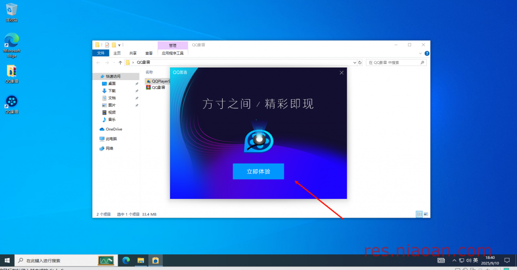The width and height of the screenshot is (517, 270).
Task: Open the 查看 ribbon tab
Action: 149,53
